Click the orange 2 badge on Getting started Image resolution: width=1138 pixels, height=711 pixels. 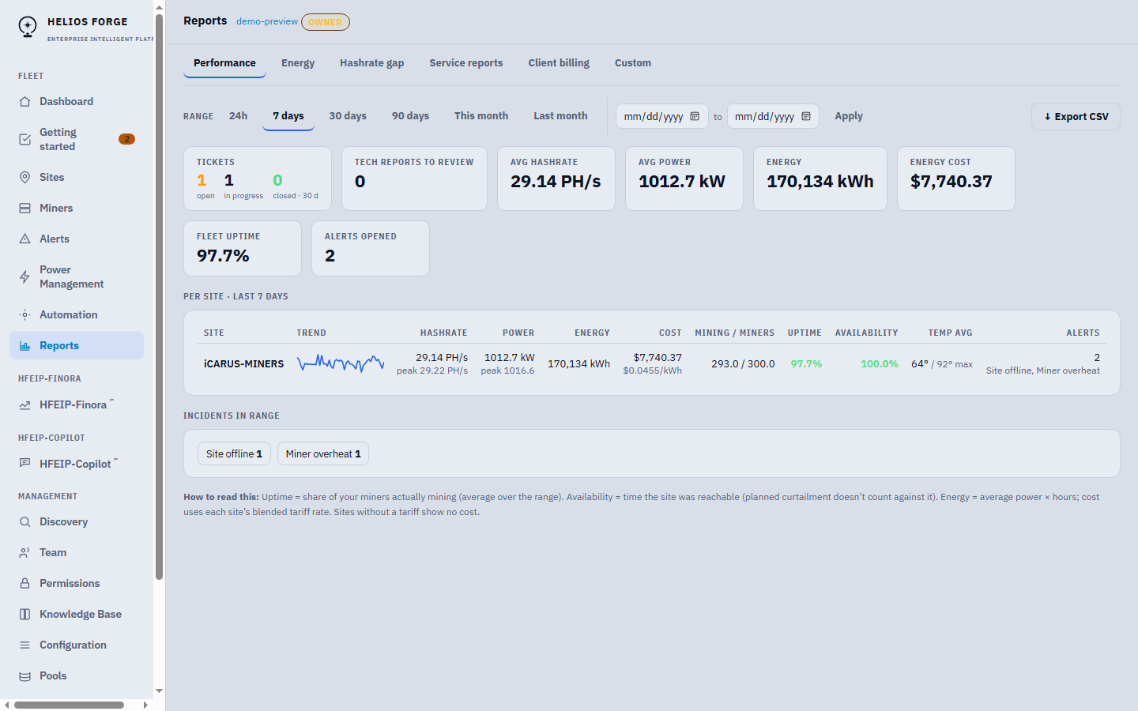coord(126,139)
